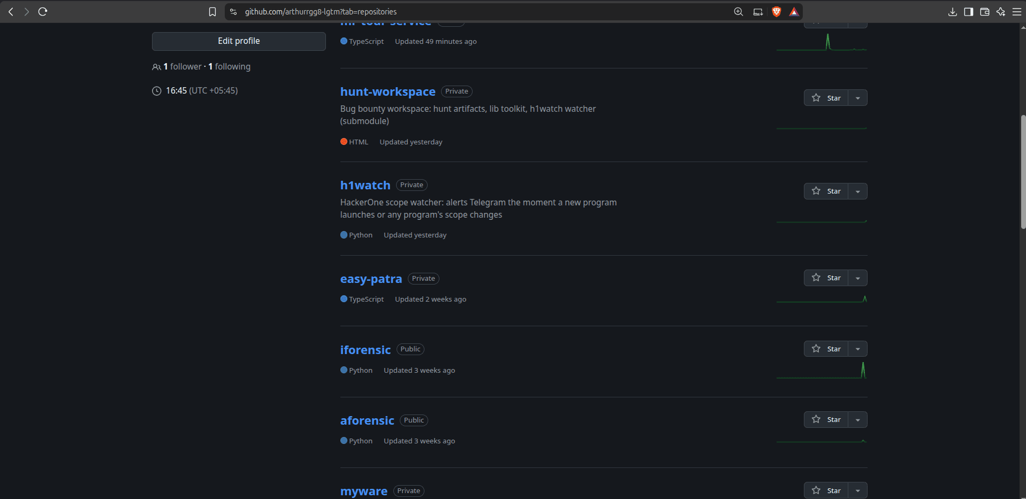Star the myware repository
The height and width of the screenshot is (499, 1026).
(x=826, y=490)
